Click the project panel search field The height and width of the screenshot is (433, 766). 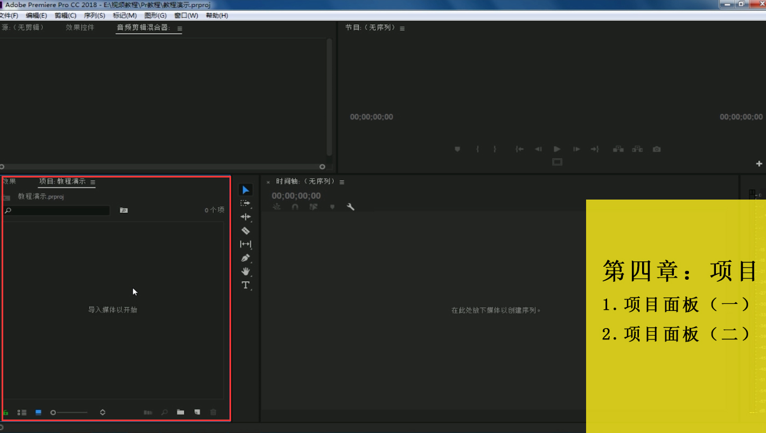point(57,210)
